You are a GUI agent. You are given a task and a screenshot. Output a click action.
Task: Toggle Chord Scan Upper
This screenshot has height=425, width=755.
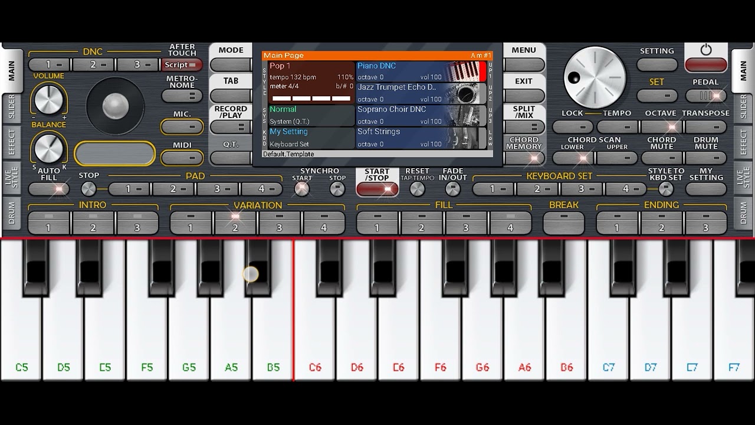tap(618, 158)
